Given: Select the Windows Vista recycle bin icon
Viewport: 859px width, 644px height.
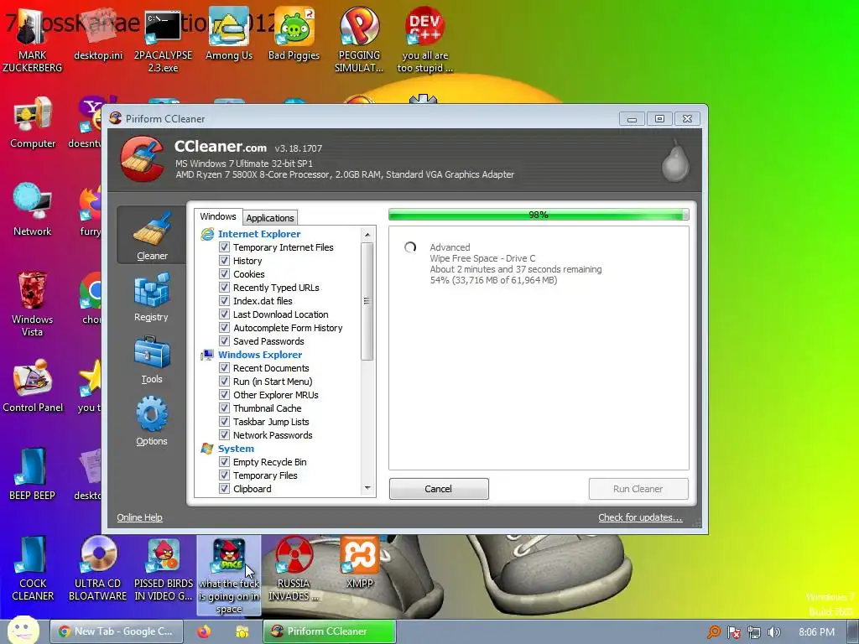Looking at the screenshot, I should 33,304.
